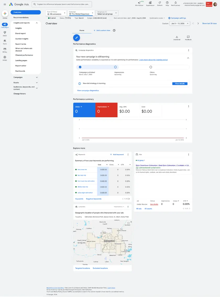Open Recommendations in the sidebar
The image size is (220, 297).
pos(21,17)
